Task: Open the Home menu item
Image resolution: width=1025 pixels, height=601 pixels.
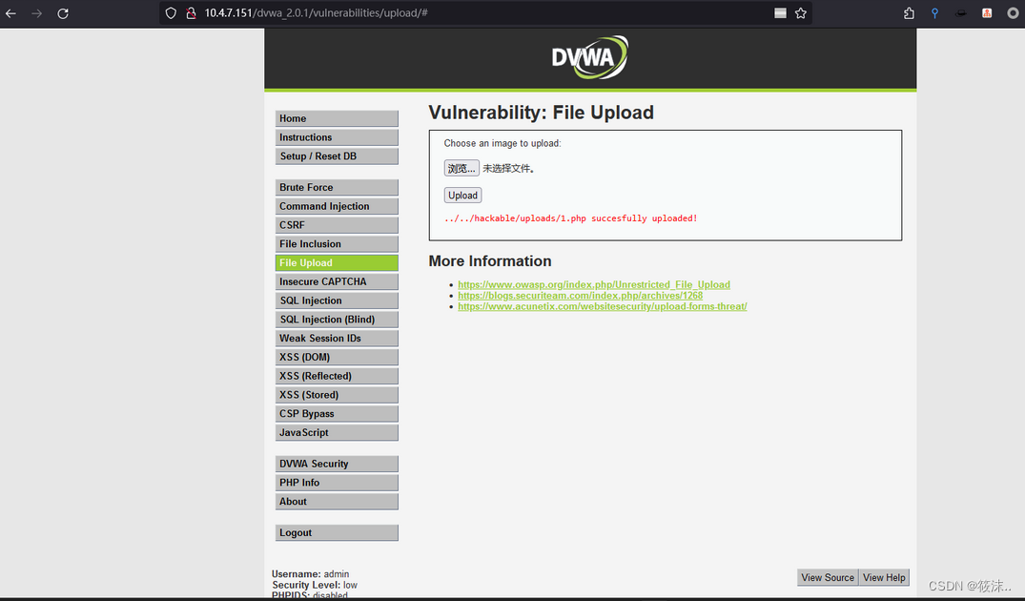Action: pos(337,118)
